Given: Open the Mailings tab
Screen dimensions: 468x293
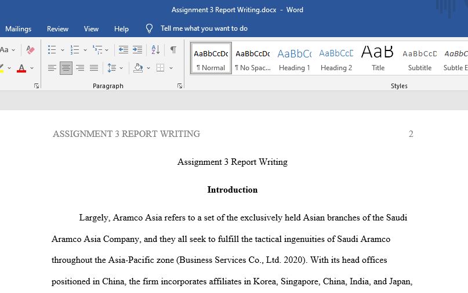Looking at the screenshot, I should (19, 28).
